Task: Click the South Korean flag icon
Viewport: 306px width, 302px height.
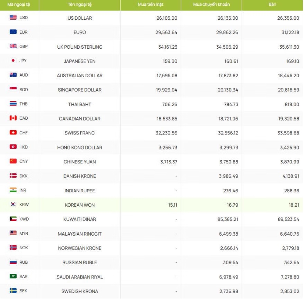Action: pos(13,204)
